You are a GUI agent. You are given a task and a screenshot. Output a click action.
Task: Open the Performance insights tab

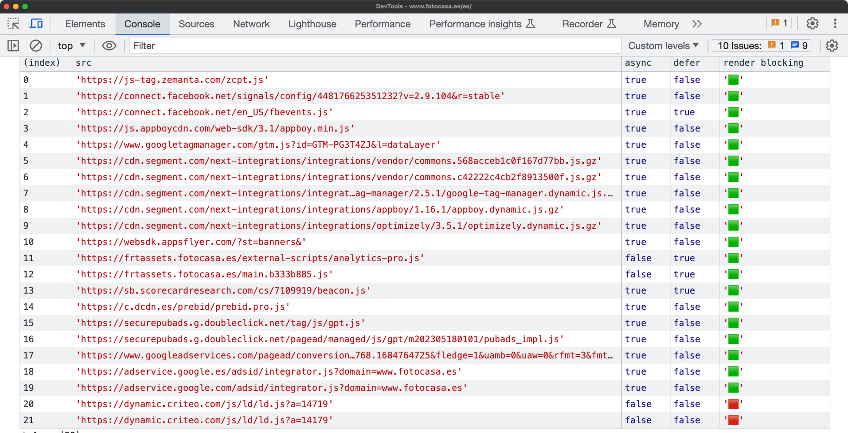click(482, 24)
